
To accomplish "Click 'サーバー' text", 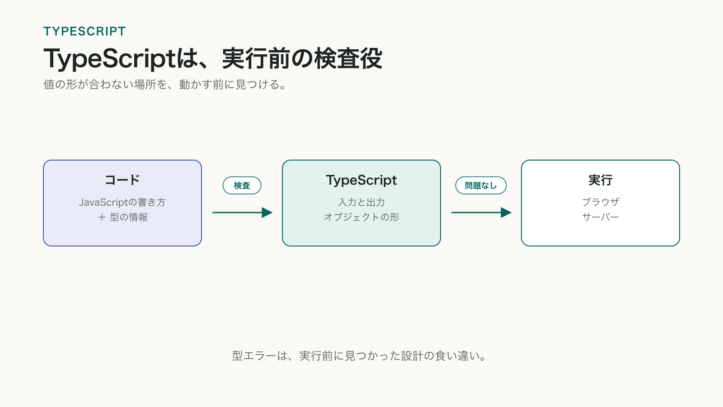I will [x=601, y=217].
